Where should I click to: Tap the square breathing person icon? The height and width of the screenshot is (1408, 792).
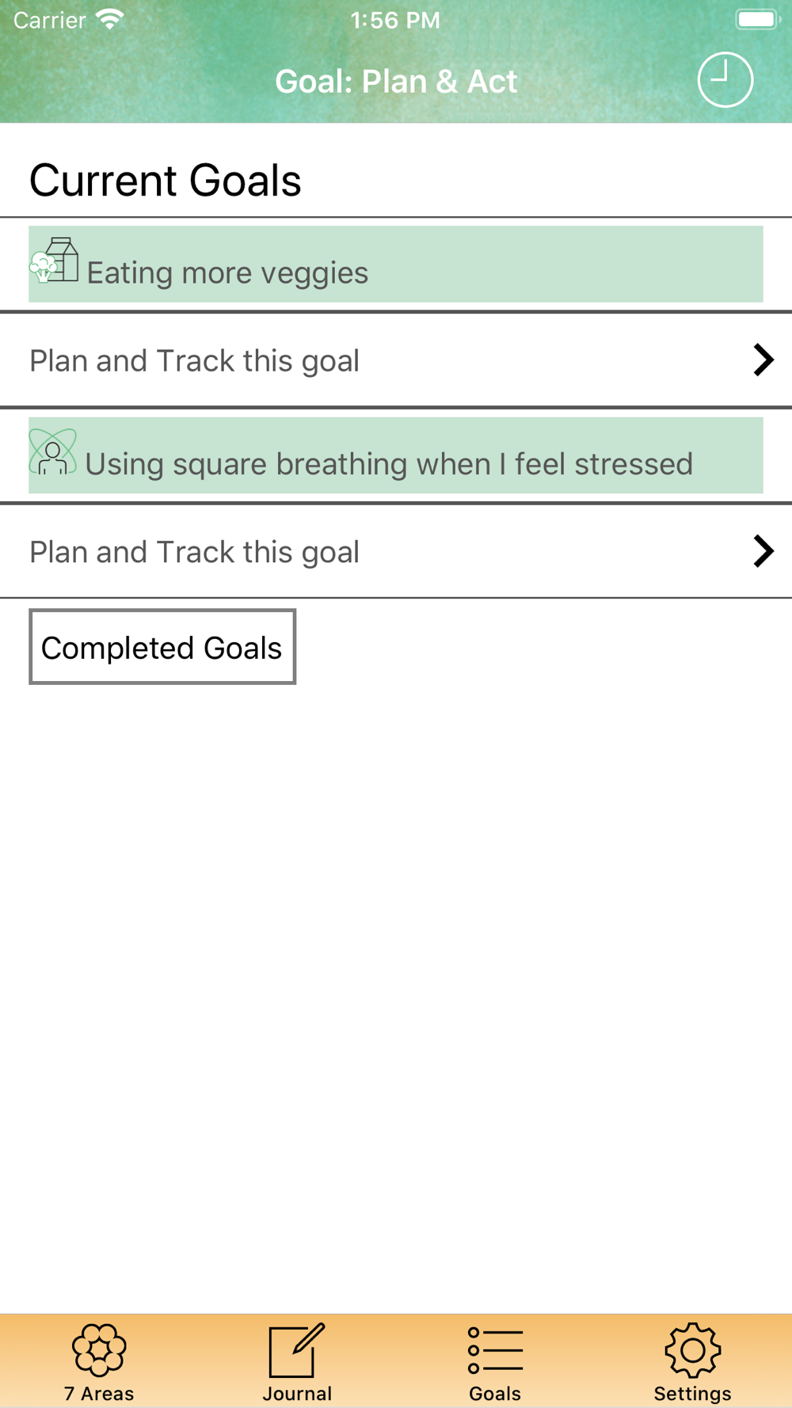tap(53, 452)
